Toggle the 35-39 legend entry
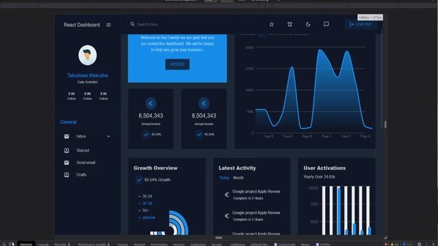Screen dimensions: 438x246 click(145, 204)
